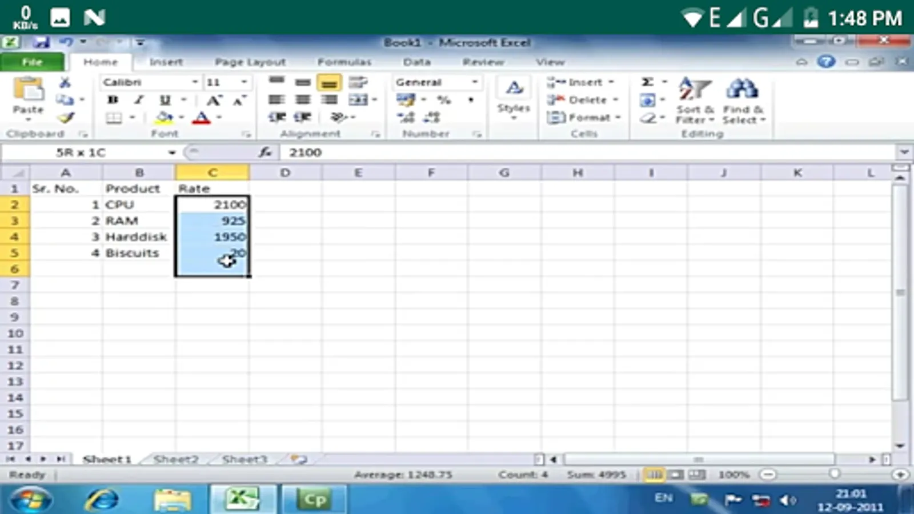The height and width of the screenshot is (514, 914).
Task: Apply Accounting number format
Action: point(406,101)
